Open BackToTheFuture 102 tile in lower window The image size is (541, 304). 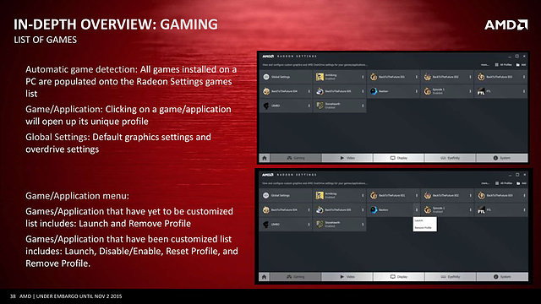447,195
